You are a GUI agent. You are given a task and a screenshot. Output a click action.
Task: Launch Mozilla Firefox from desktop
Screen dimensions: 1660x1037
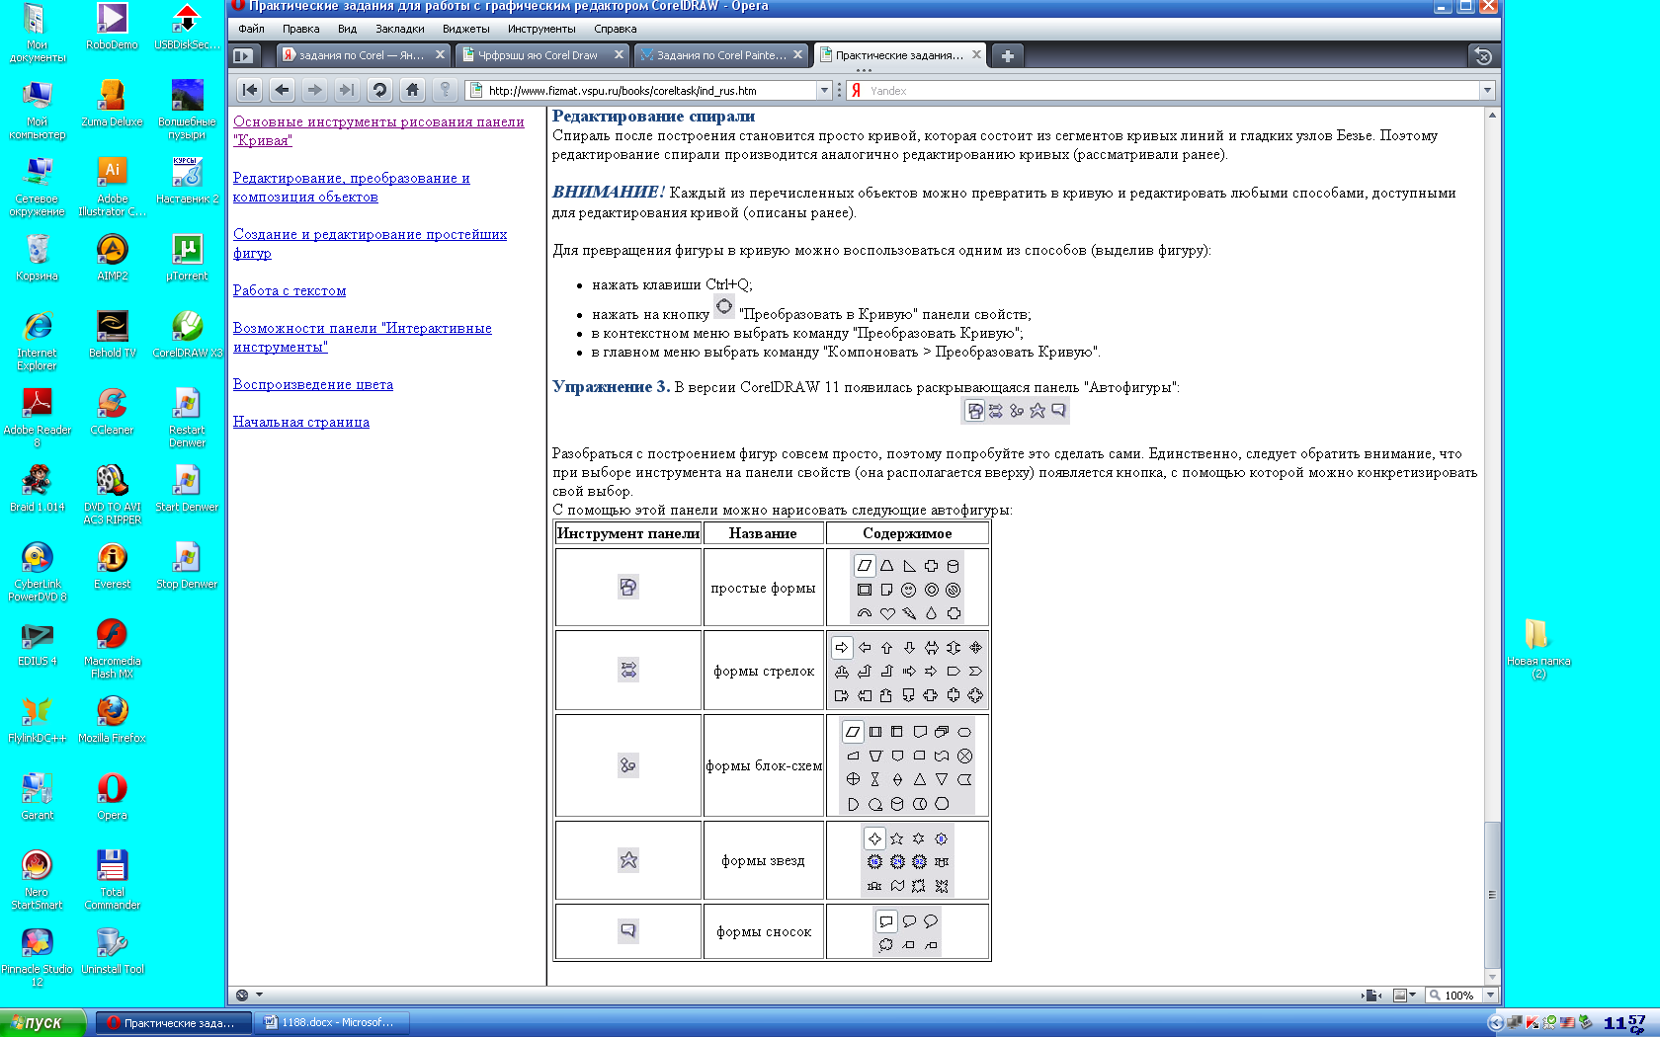(112, 718)
